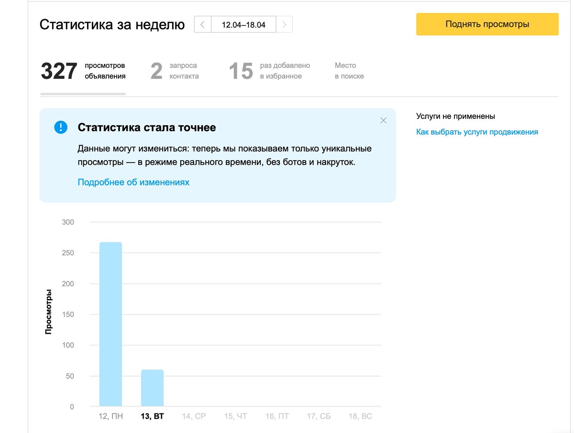The width and height of the screenshot is (574, 433).
Task: Click the «14, СР» axis label
Action: tap(193, 416)
